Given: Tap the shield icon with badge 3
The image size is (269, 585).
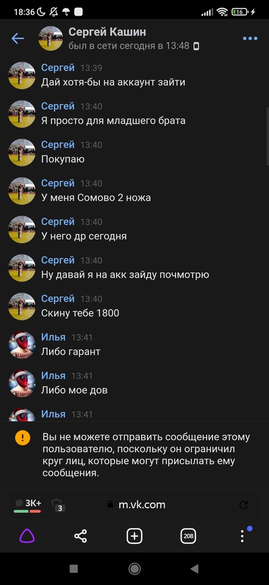Looking at the screenshot, I should 57,505.
